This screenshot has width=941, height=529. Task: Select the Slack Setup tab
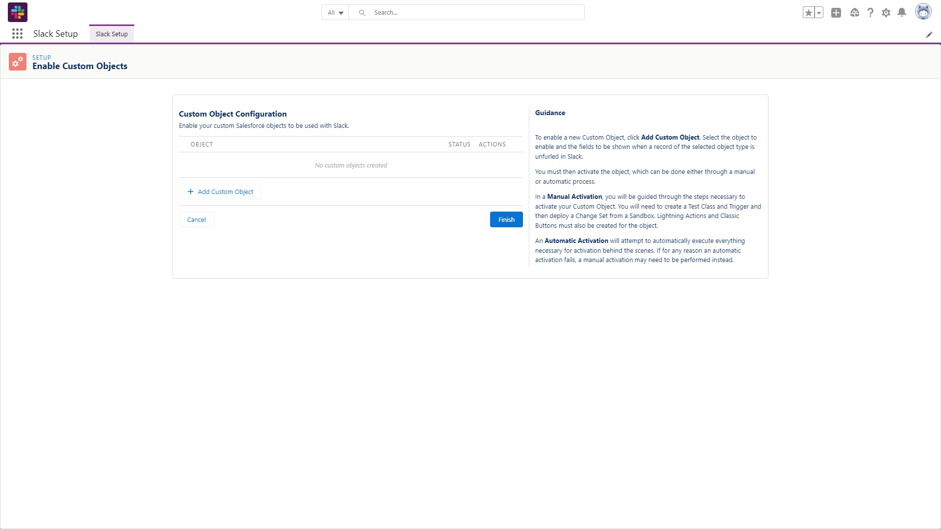[112, 34]
